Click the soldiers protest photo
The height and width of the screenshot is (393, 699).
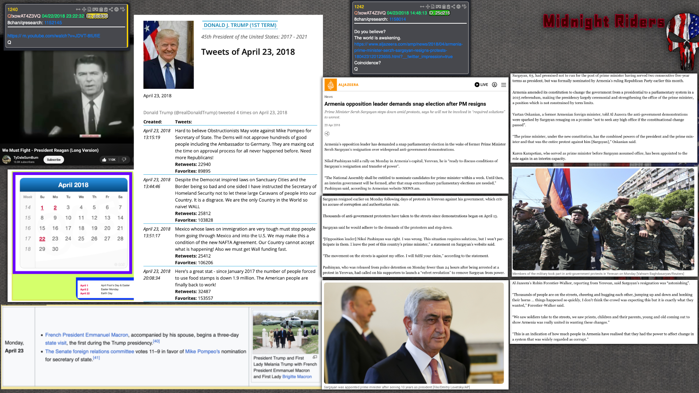coord(603,219)
